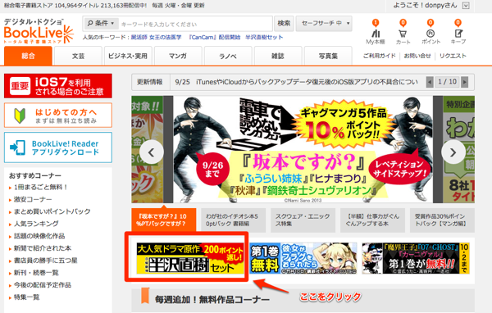The image size is (492, 313).
Task: Select スクウェア・エニックス特集 carousel tab
Action: click(303, 220)
